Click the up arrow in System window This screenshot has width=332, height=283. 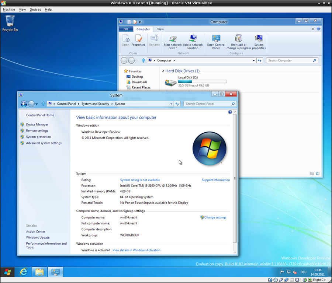(43, 104)
